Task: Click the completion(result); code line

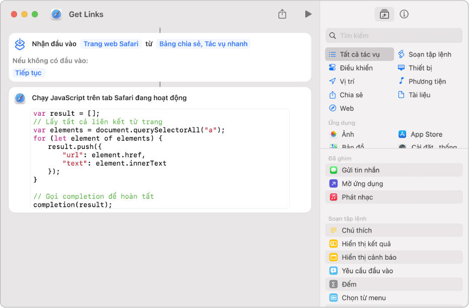Action: pos(73,205)
